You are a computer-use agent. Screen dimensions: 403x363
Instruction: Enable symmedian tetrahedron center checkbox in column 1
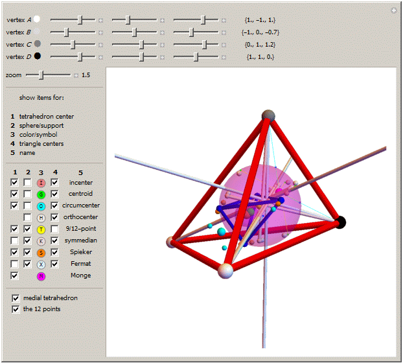point(14,241)
